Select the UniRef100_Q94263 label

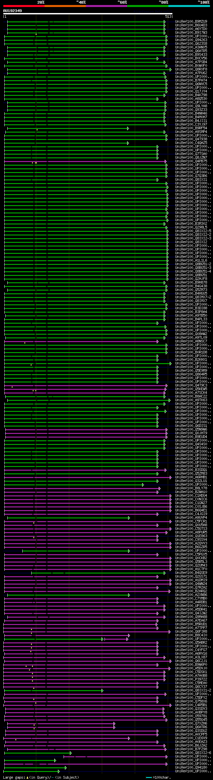[191, 40]
